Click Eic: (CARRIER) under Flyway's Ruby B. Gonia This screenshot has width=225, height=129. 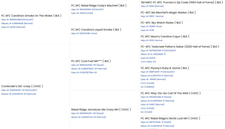pos(147,87)
